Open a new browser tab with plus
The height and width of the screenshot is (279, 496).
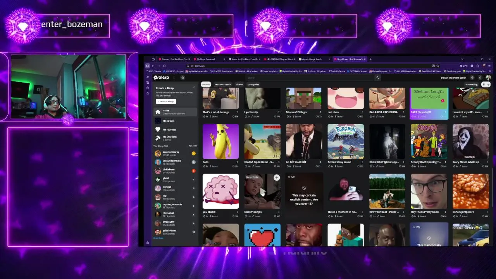click(370, 59)
